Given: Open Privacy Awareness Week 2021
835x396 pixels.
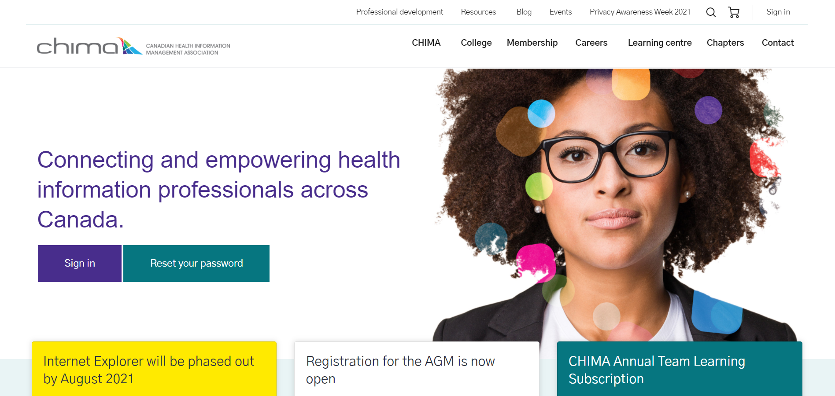Looking at the screenshot, I should tap(640, 12).
